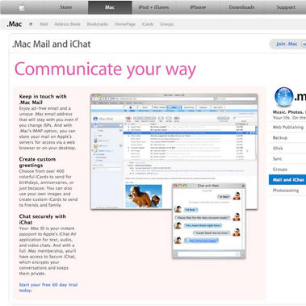Click the Join .Mac button
The image size is (306, 306).
click(x=287, y=44)
